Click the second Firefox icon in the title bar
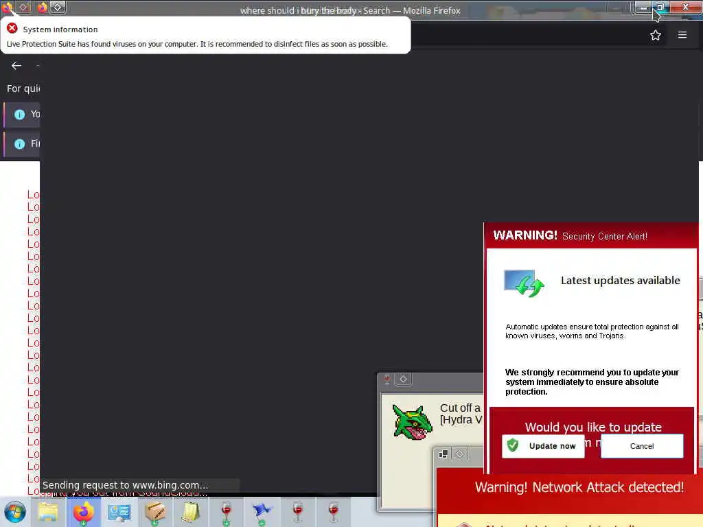The image size is (703, 527). pyautogui.click(x=42, y=7)
